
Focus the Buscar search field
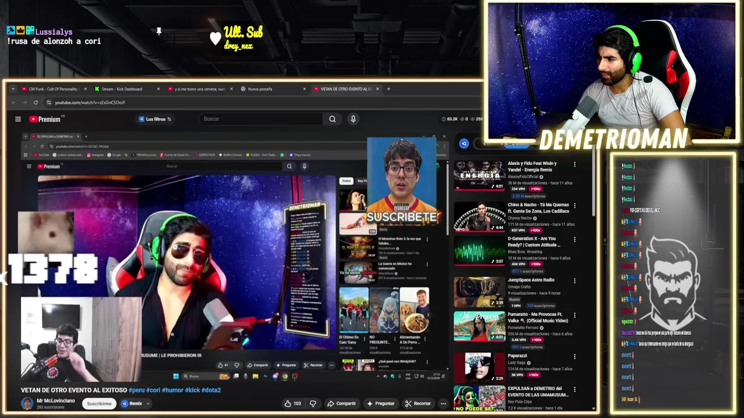[x=262, y=119]
